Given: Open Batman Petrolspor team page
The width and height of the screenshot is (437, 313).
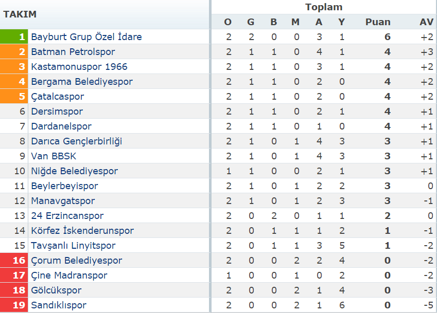Looking at the screenshot, I should (x=73, y=52).
